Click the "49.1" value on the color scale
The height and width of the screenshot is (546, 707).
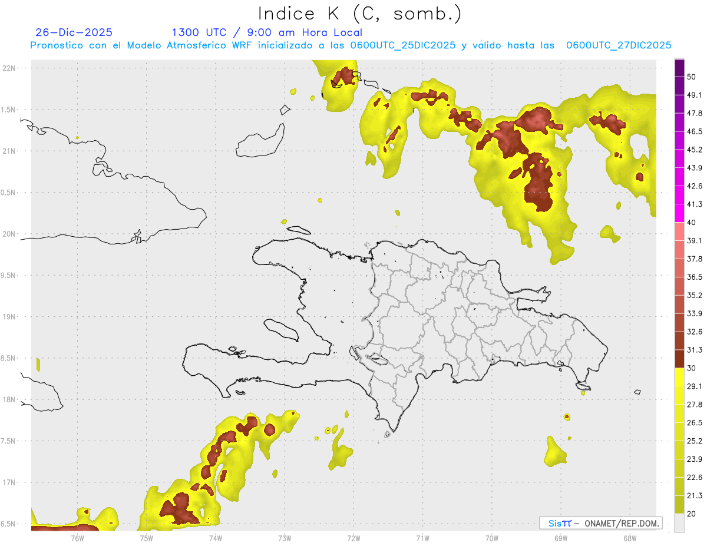[x=695, y=95]
